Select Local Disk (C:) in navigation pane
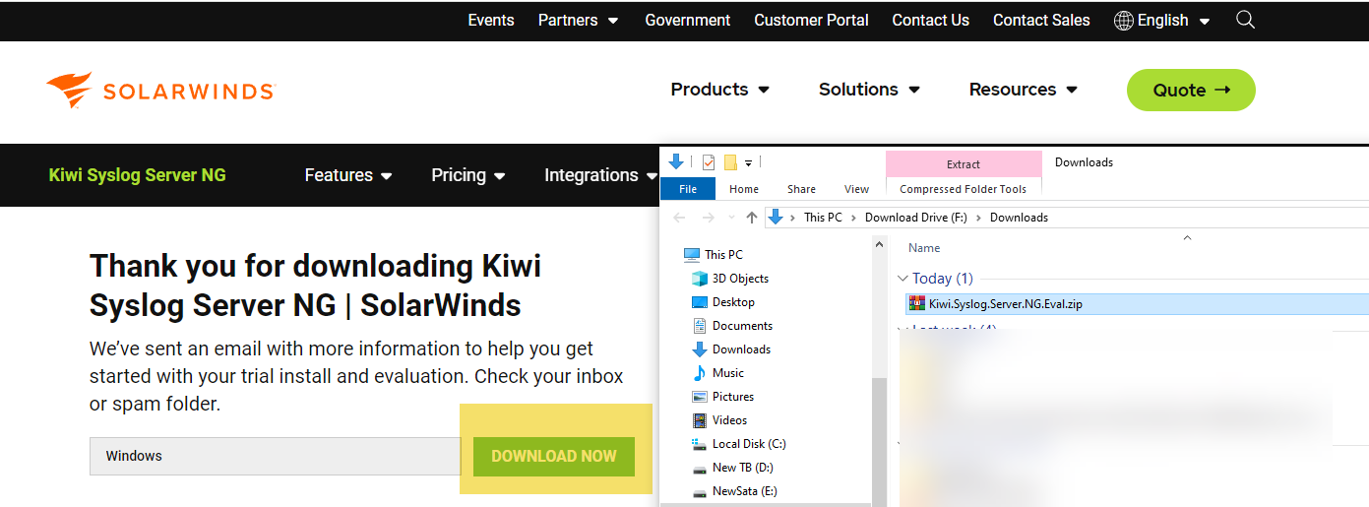This screenshot has height=507, width=1369. pyautogui.click(x=749, y=444)
